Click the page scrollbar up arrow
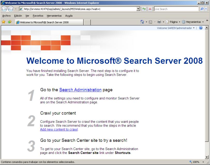Image resolution: width=210 pixels, height=165 pixels. coord(207,28)
